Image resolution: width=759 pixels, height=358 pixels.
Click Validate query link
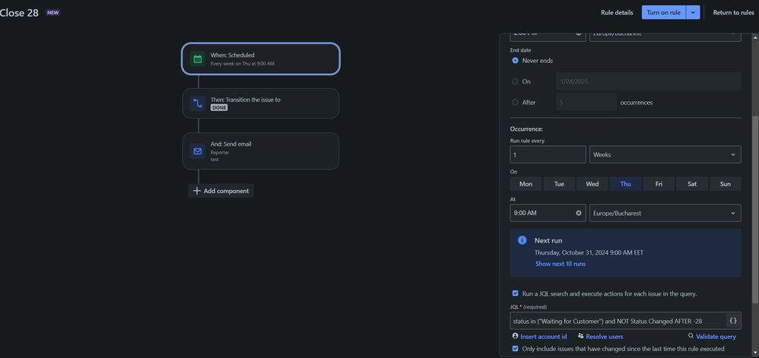(716, 336)
